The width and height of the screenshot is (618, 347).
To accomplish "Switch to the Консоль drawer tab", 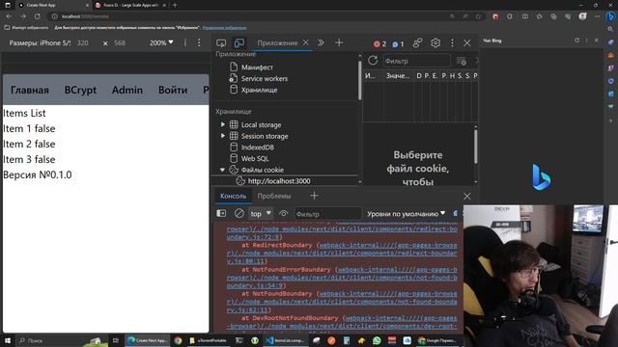I will pos(233,196).
